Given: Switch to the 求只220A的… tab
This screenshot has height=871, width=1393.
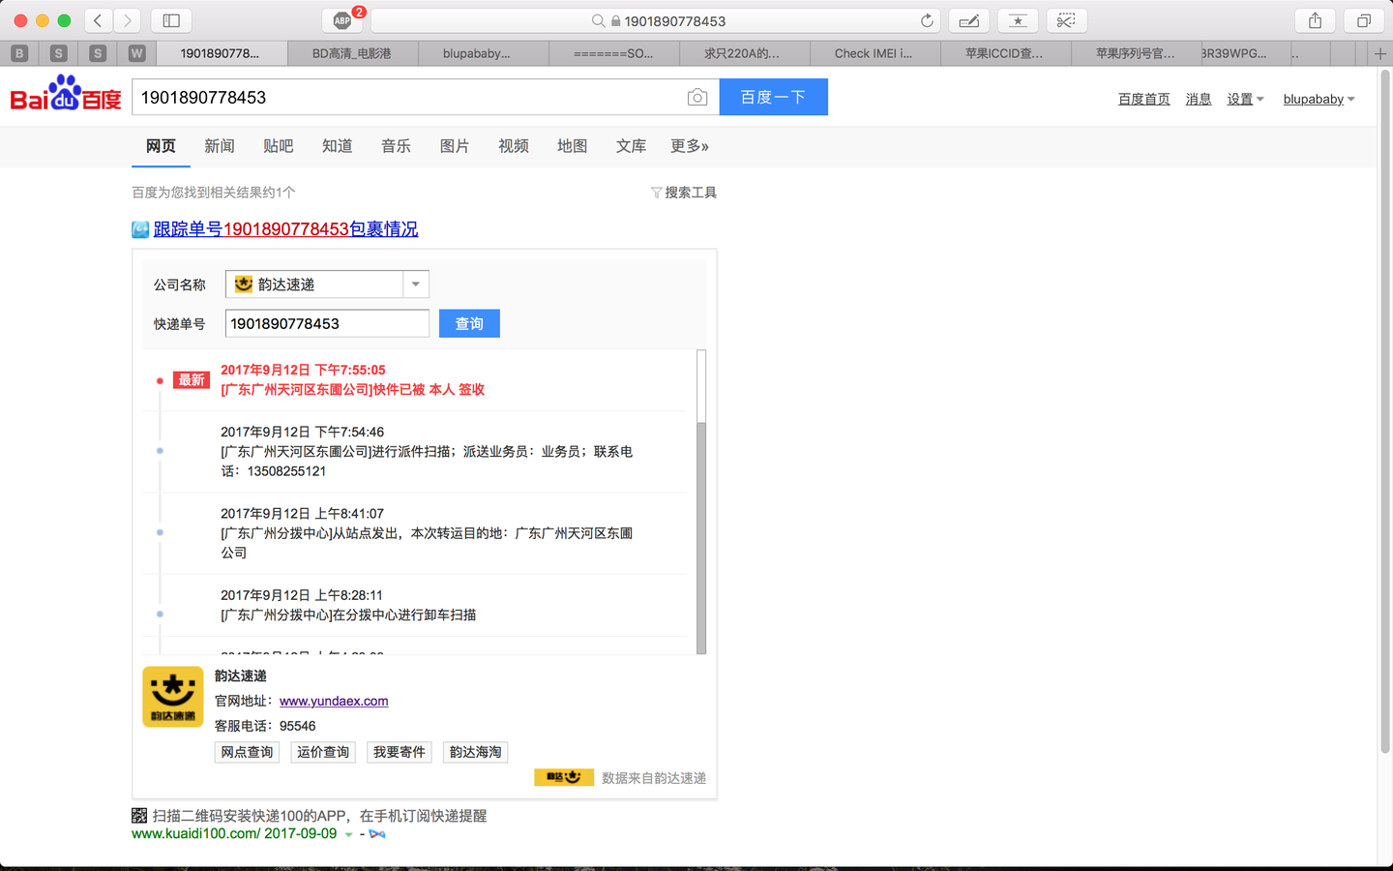Looking at the screenshot, I should pos(744,53).
